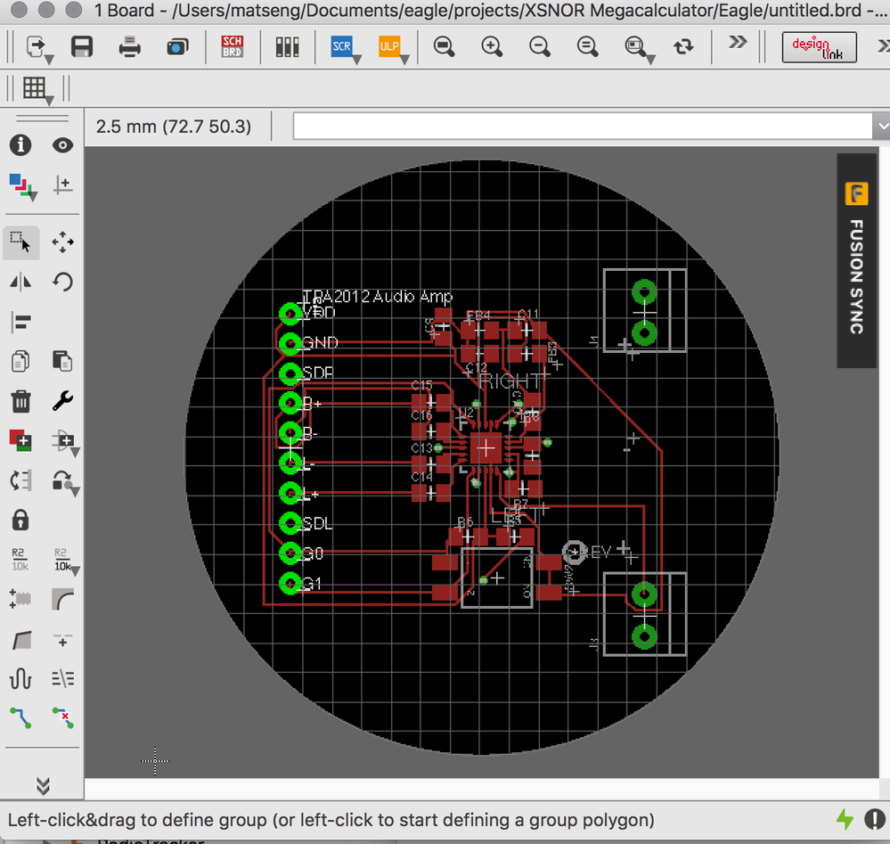Select the Change wrench tool
The height and width of the screenshot is (844, 890).
62,402
